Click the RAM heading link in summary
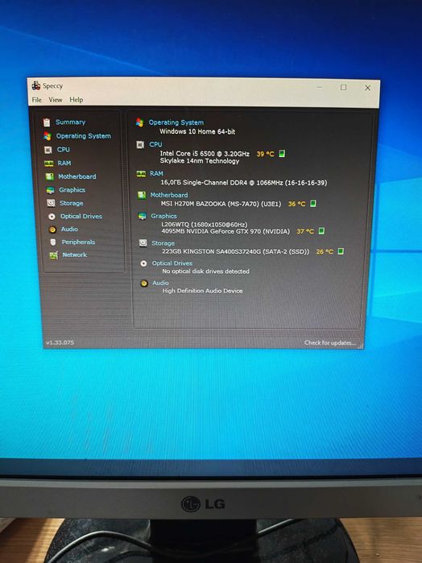Viewport: 422px width, 563px height. [x=156, y=174]
